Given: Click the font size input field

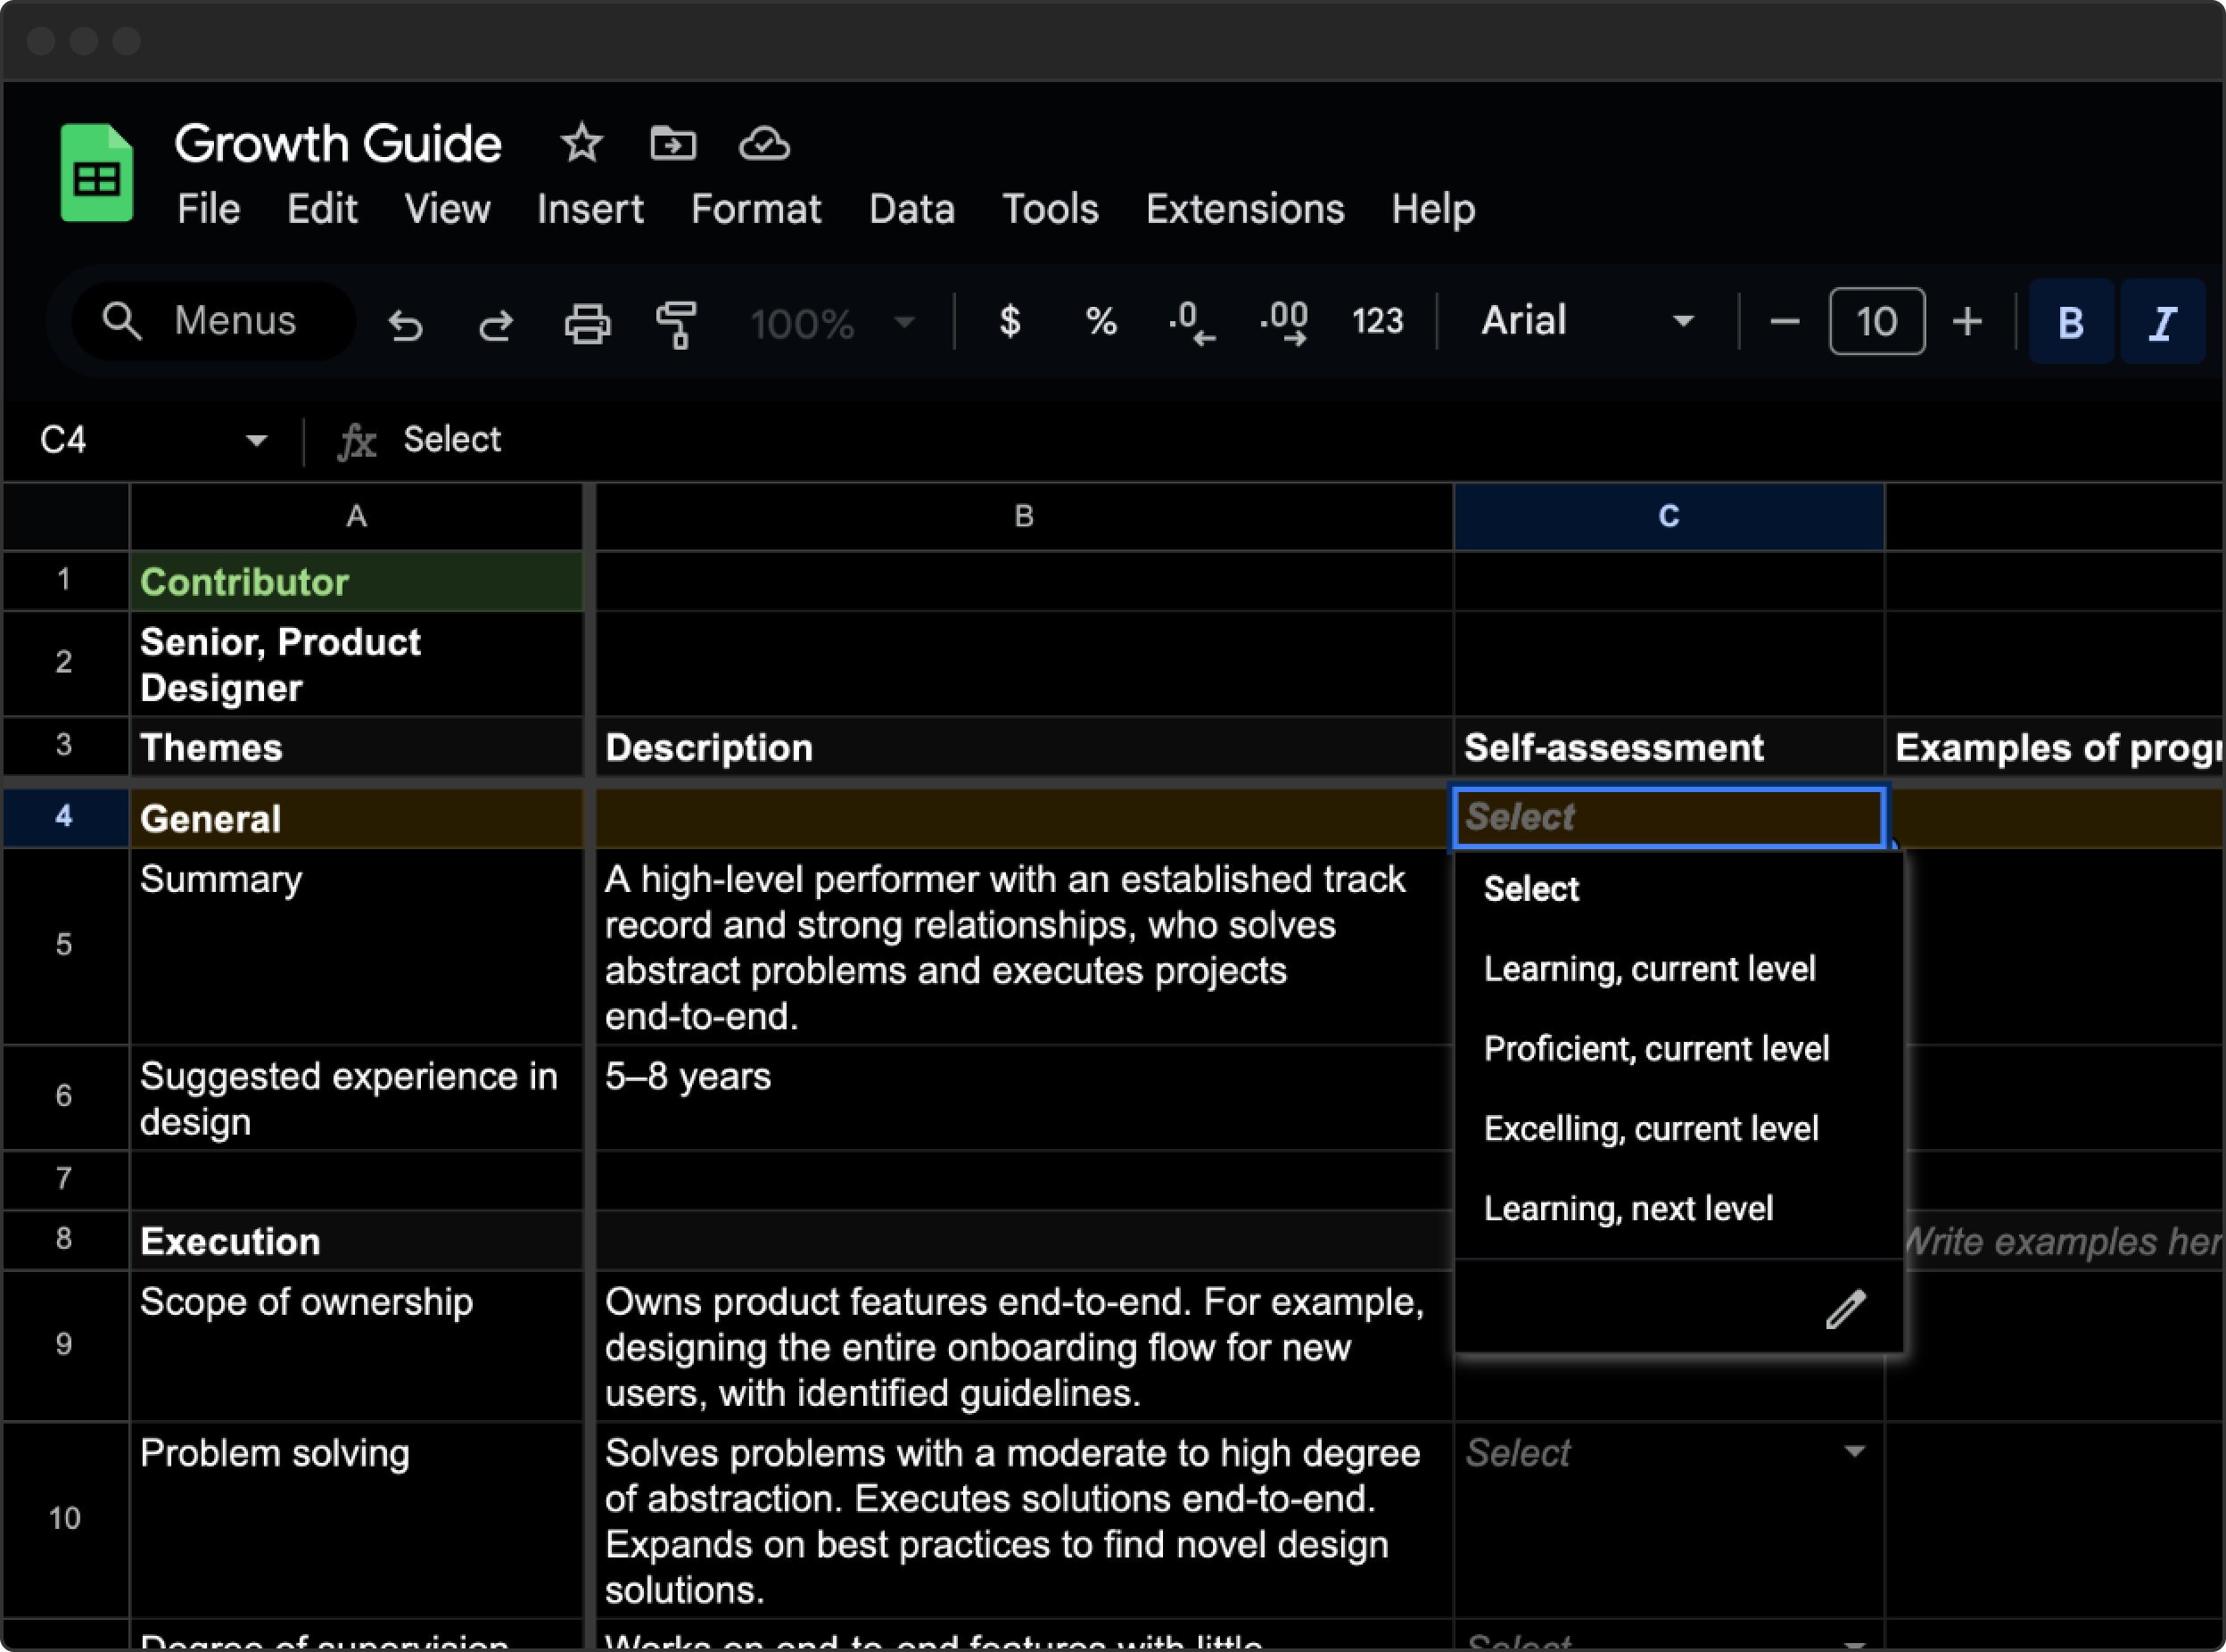Looking at the screenshot, I should 1876,322.
